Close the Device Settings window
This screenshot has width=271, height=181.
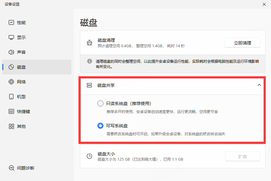[264, 4]
